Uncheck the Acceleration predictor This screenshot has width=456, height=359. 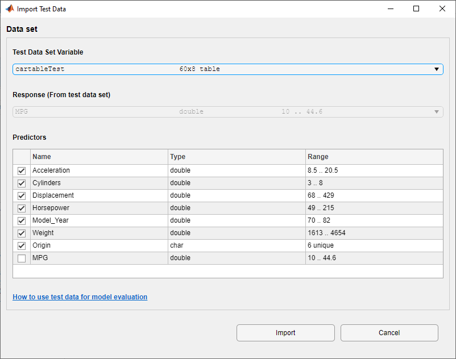click(x=21, y=170)
